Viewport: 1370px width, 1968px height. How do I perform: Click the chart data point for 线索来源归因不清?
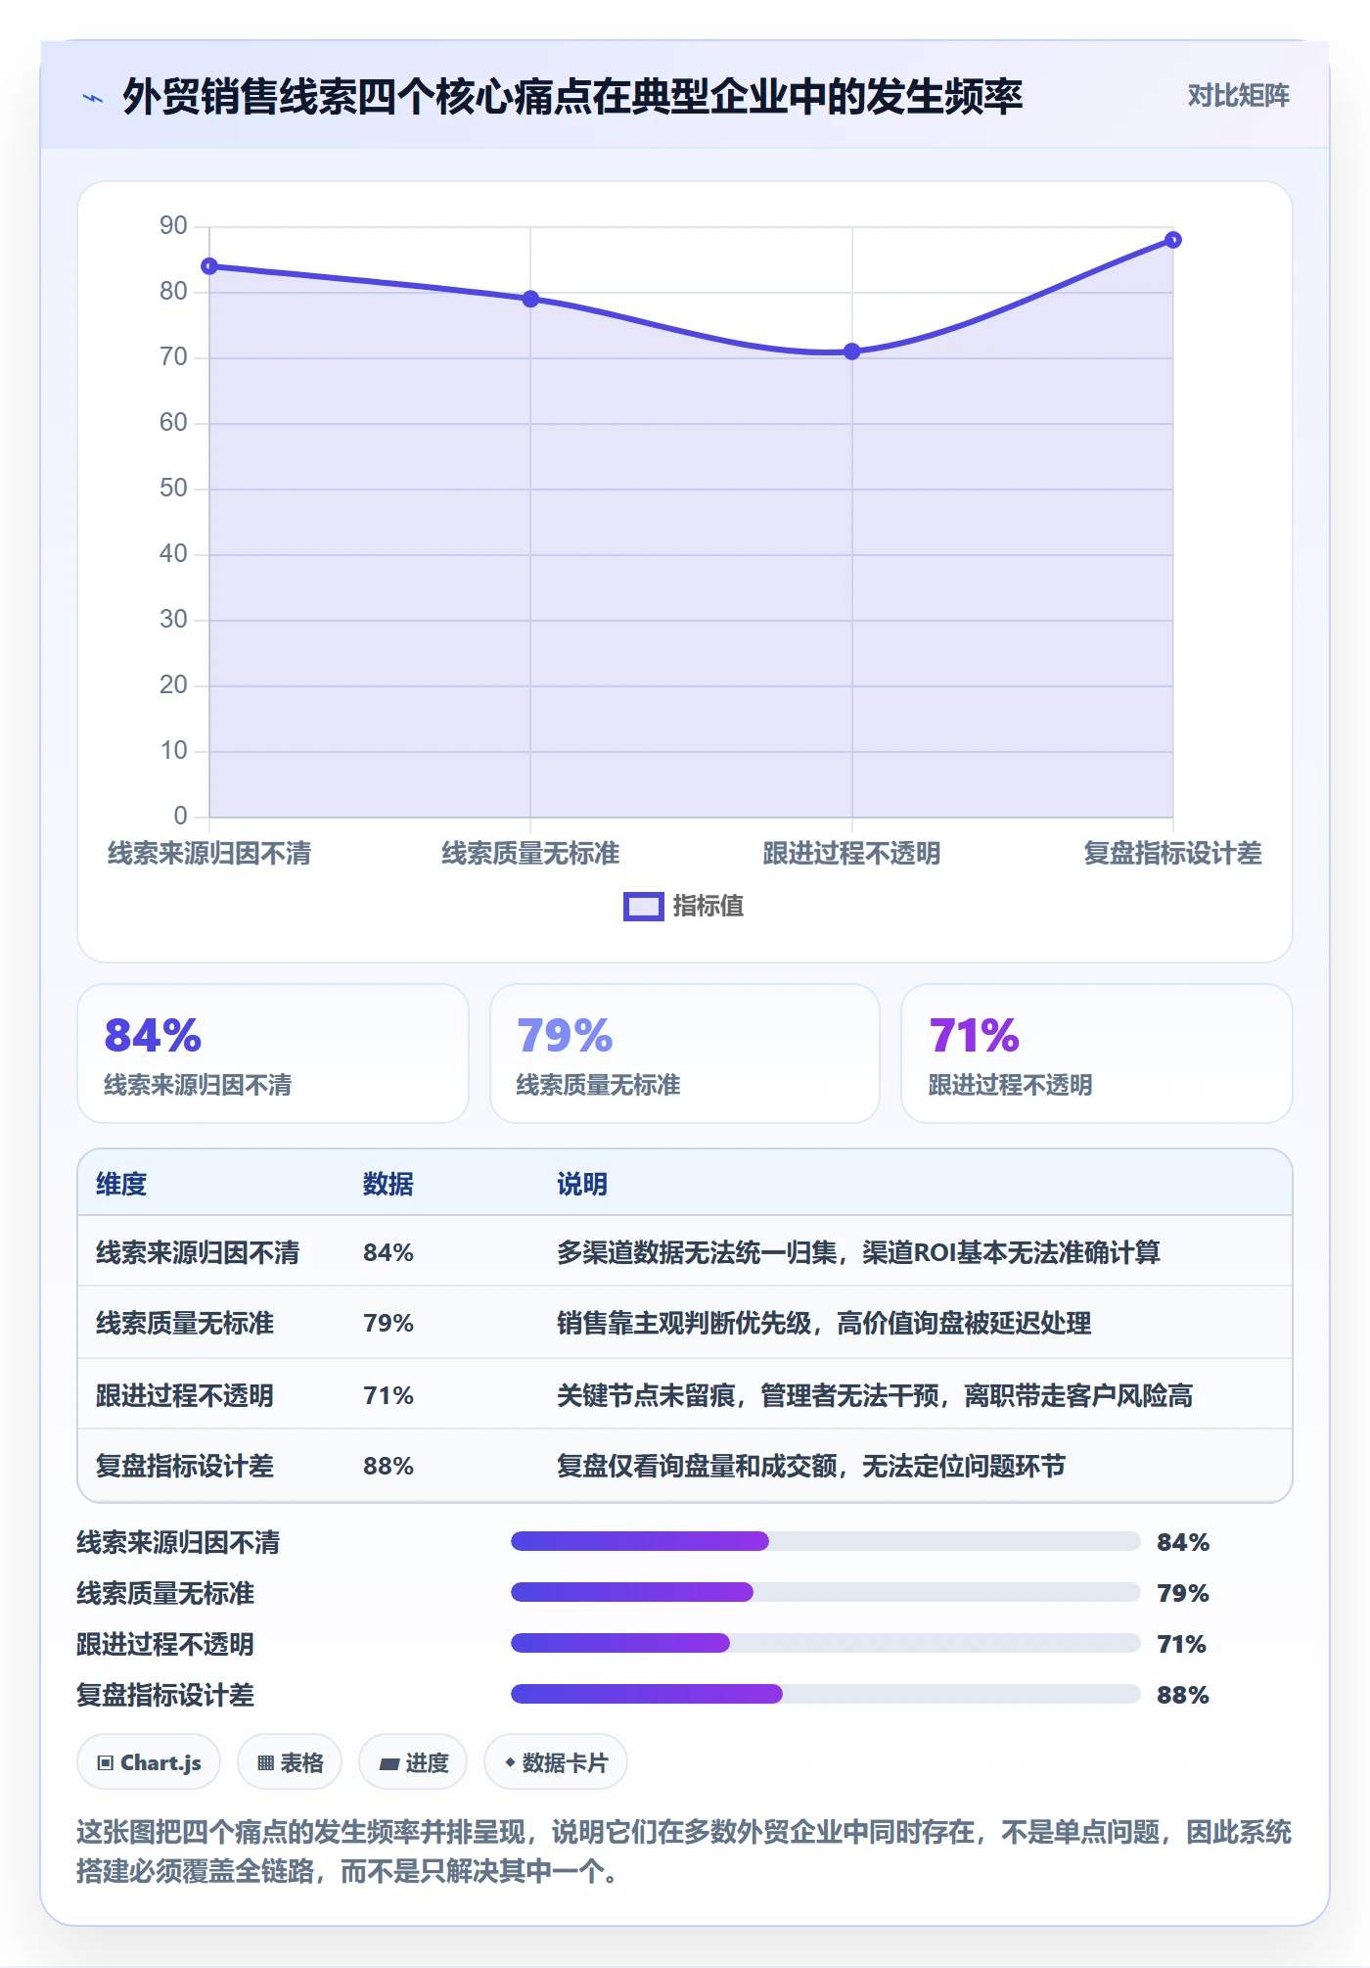209,266
